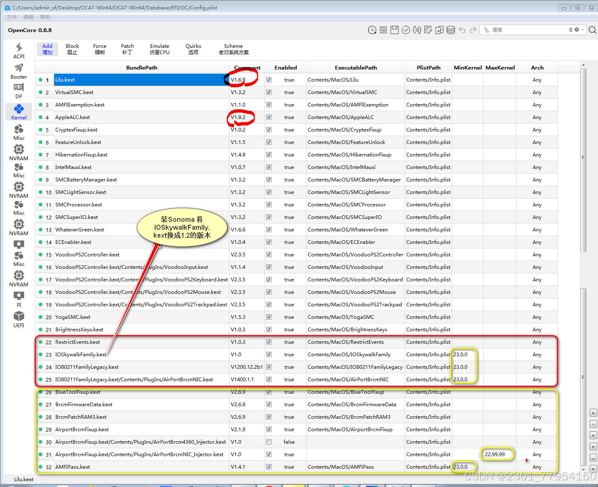
Task: Open the ACPI section in sidebar
Action: coord(19,51)
